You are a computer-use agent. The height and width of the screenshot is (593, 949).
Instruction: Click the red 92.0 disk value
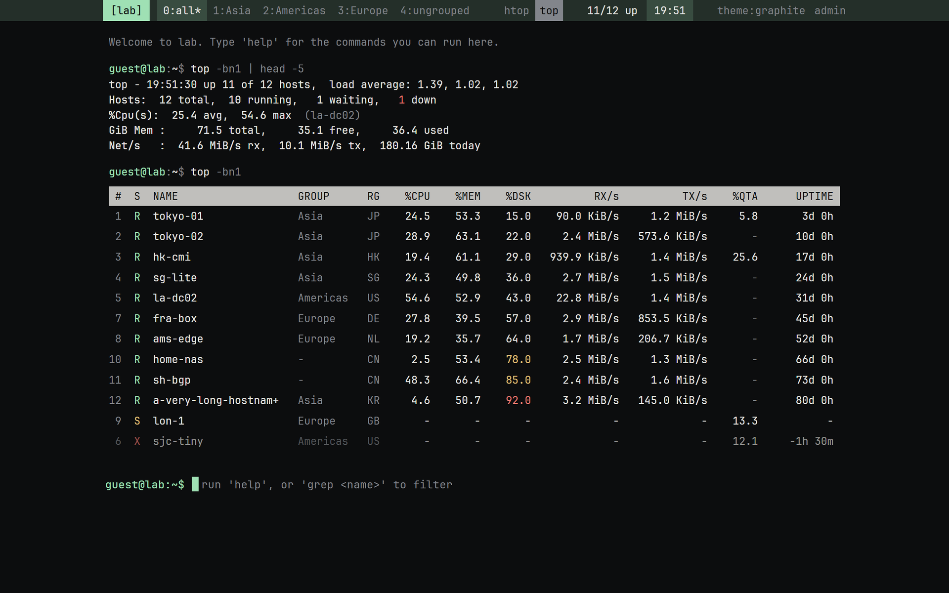[518, 400]
